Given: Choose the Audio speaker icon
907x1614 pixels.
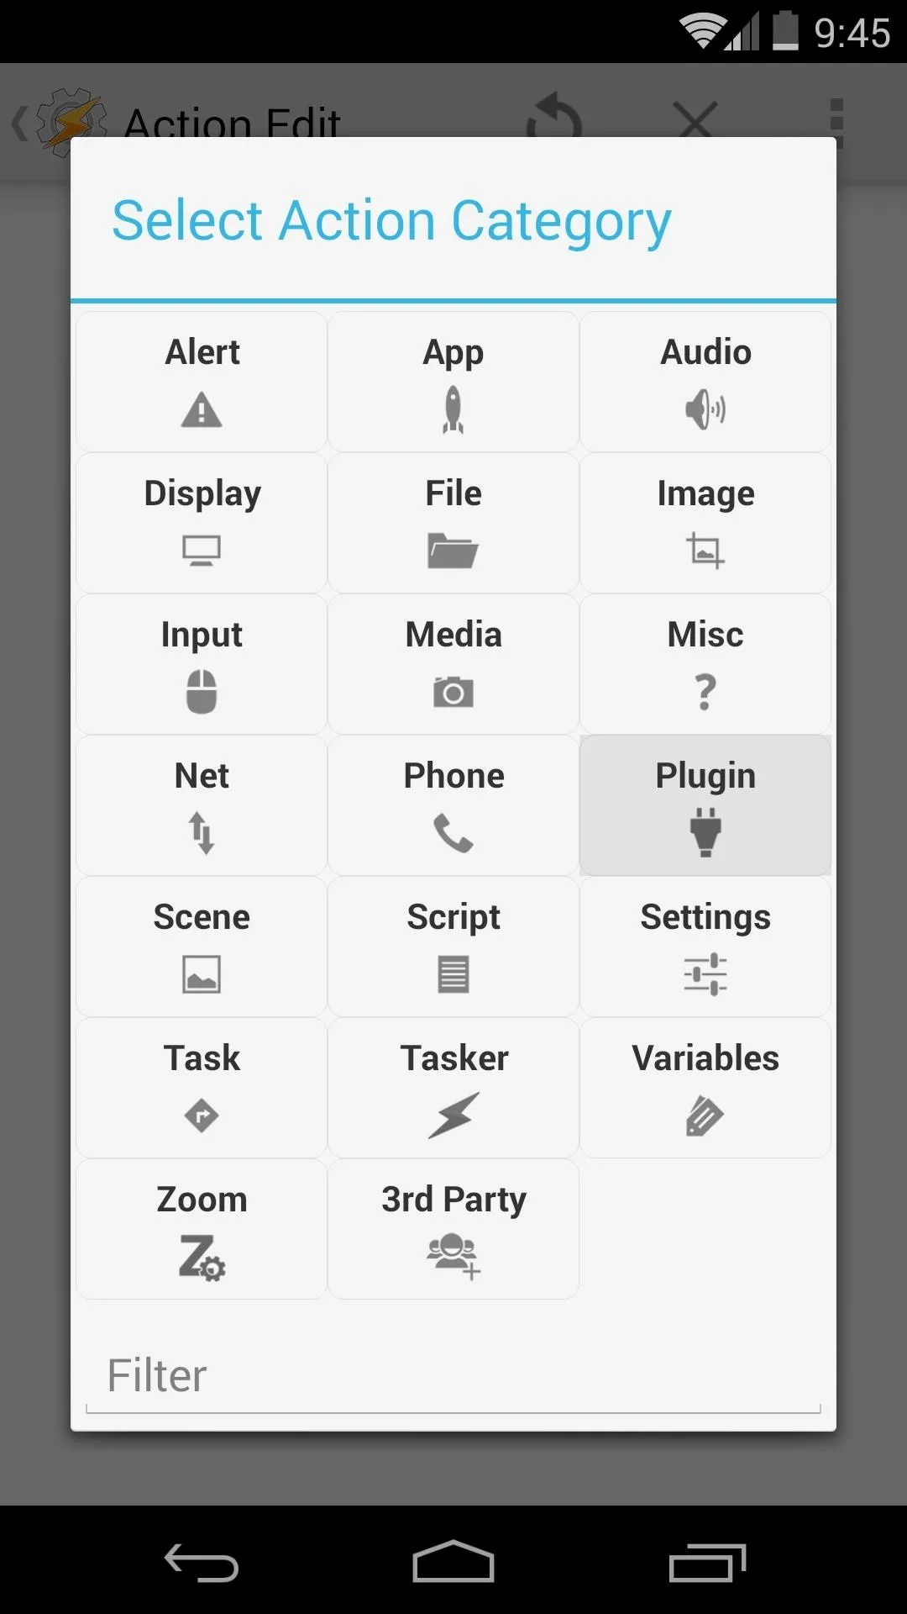Looking at the screenshot, I should [x=705, y=410].
